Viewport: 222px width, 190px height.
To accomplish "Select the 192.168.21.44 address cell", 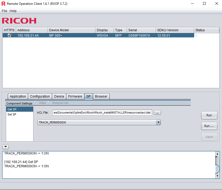I will 32,35.
